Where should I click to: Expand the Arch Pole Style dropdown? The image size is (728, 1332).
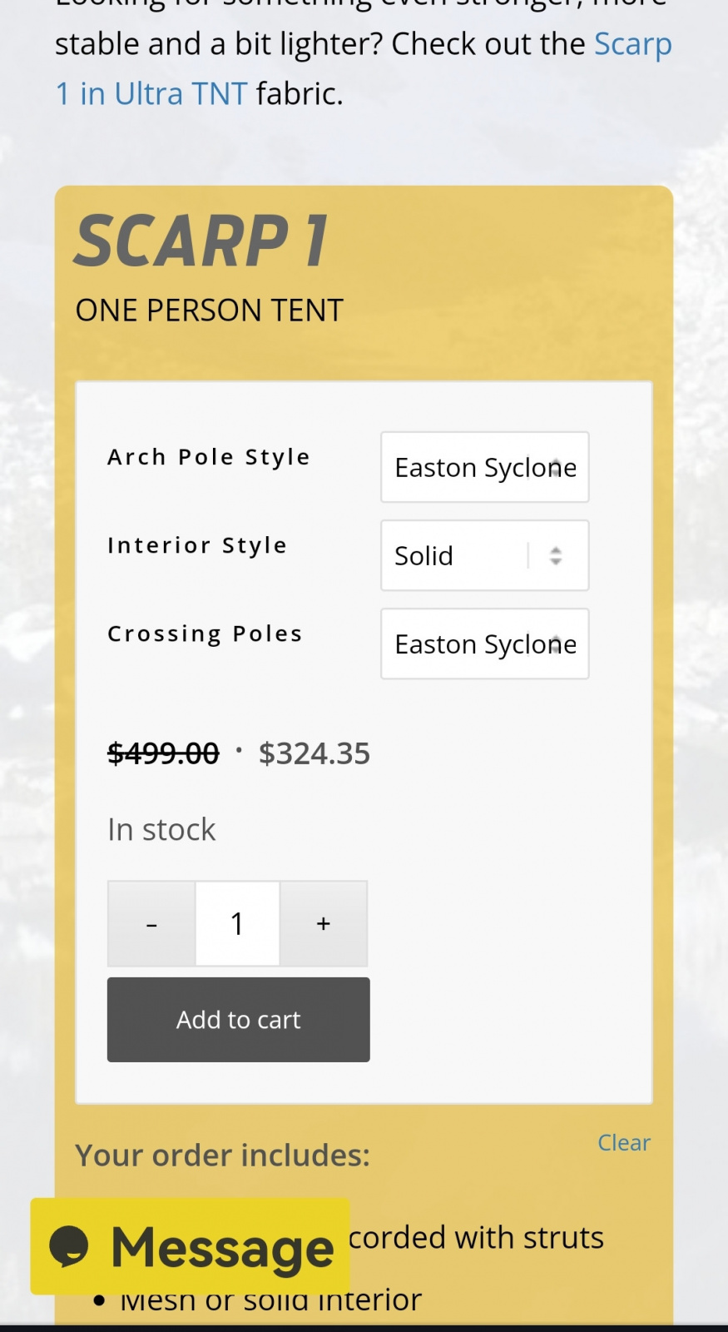[484, 467]
